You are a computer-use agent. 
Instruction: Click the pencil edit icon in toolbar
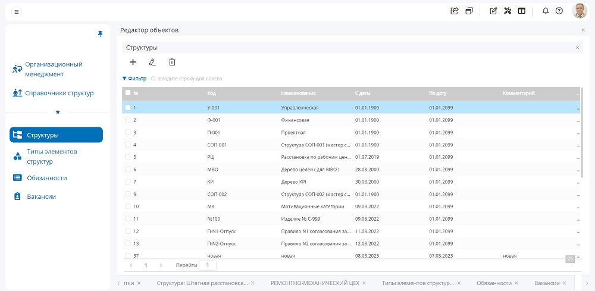152,62
